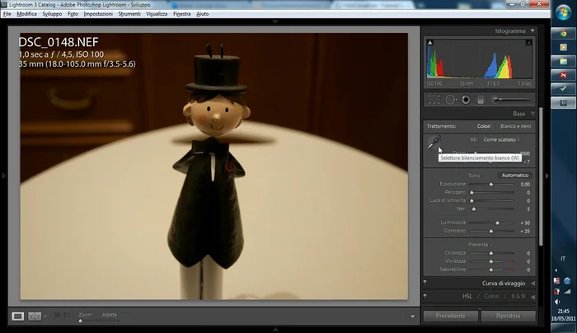The image size is (577, 333).
Task: Activate the crop overlay tool
Action: pyautogui.click(x=434, y=100)
